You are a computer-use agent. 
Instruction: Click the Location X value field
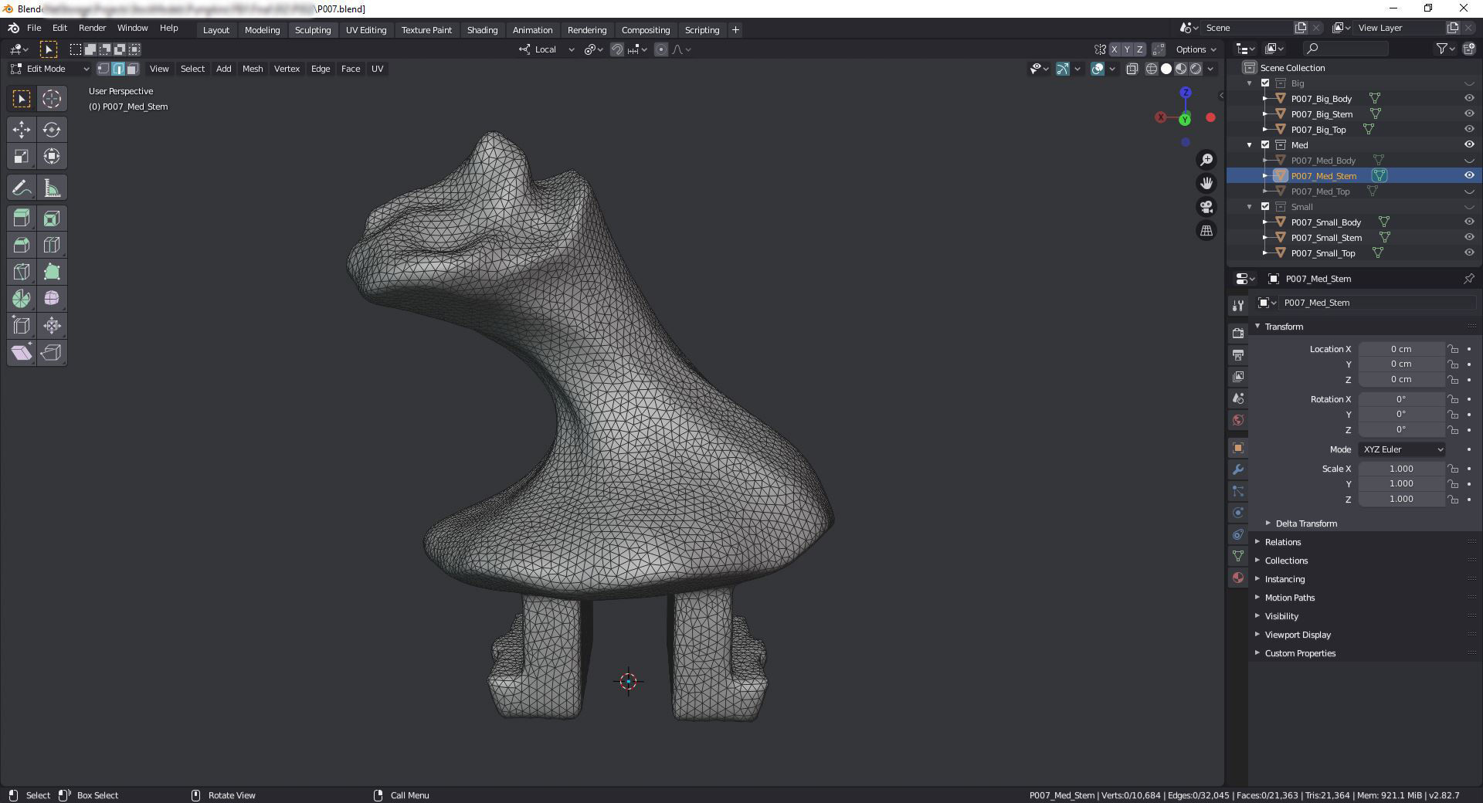(1401, 349)
